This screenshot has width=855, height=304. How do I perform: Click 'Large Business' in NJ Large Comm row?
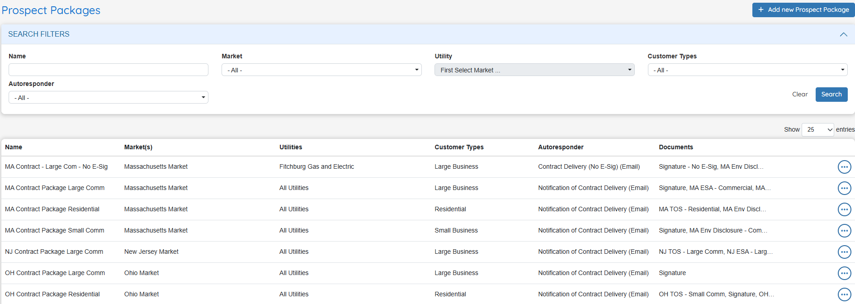(456, 252)
